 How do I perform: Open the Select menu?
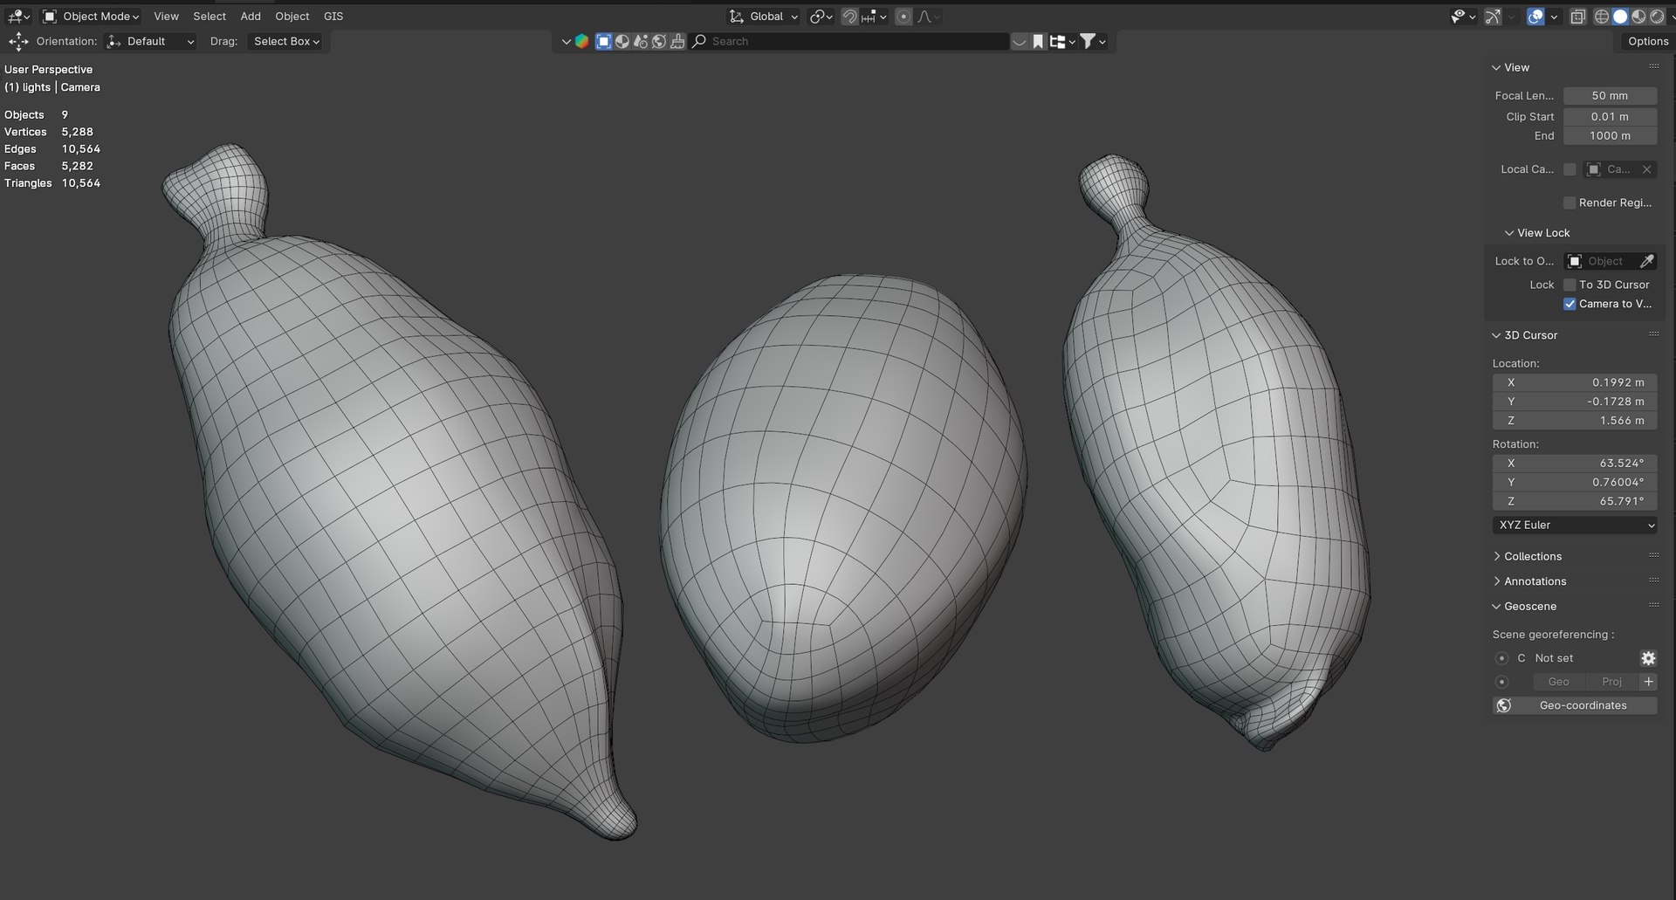pos(209,17)
